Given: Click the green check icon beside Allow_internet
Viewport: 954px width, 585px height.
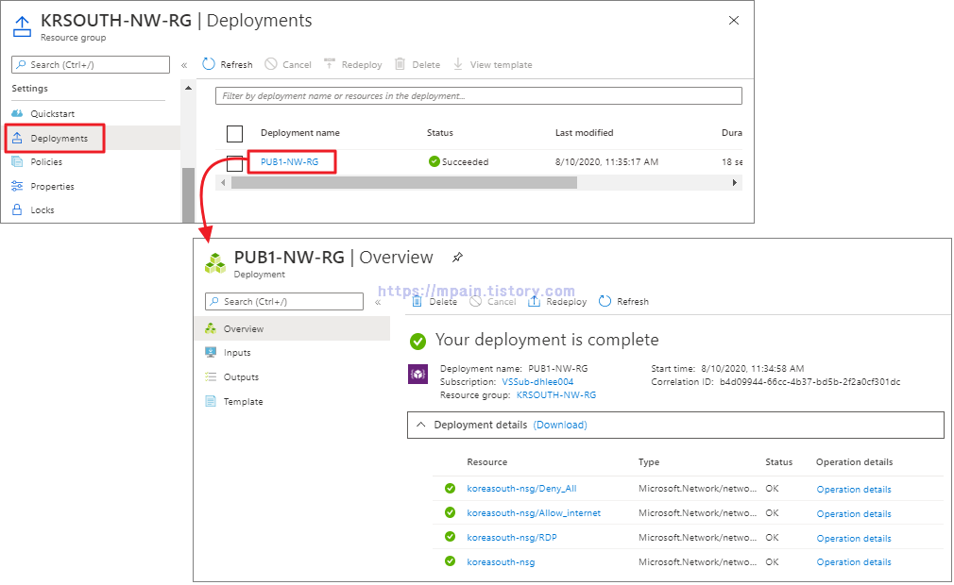Looking at the screenshot, I should click(450, 512).
